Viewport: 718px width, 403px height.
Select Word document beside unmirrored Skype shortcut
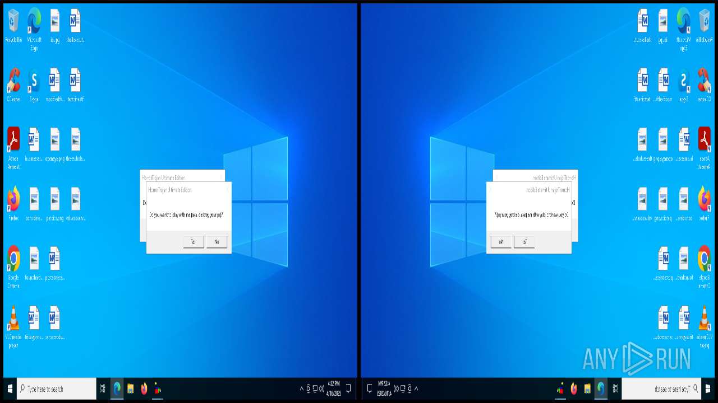54,85
